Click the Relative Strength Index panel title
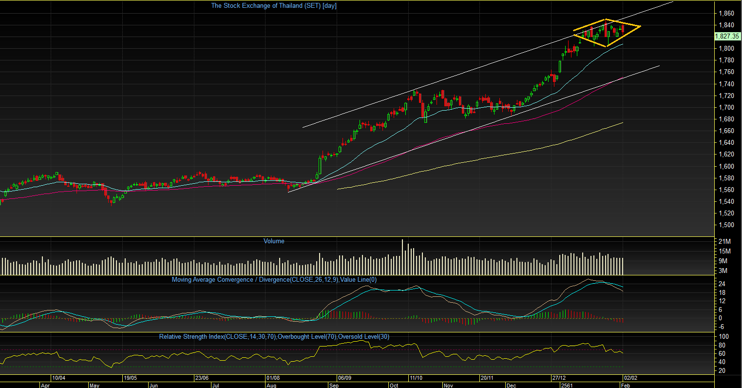The width and height of the screenshot is (742, 388). pos(274,336)
